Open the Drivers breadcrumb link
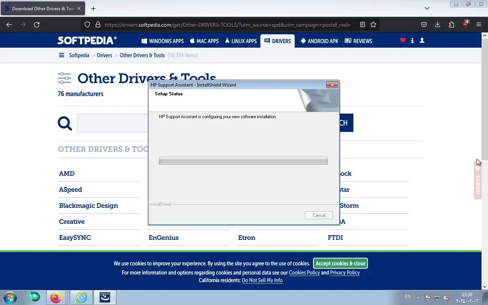488x305 pixels. 104,55
